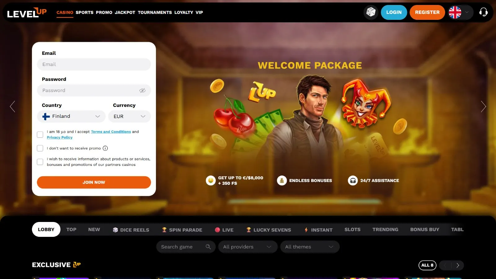
Task: Open the All providers dropdown
Action: coord(248,247)
